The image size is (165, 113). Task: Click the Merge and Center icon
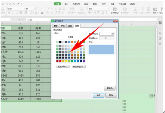coord(72,9)
